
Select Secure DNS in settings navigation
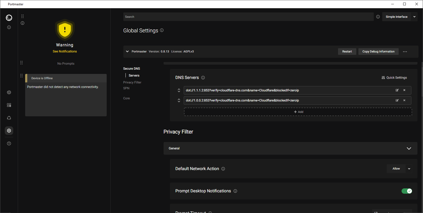(x=132, y=69)
